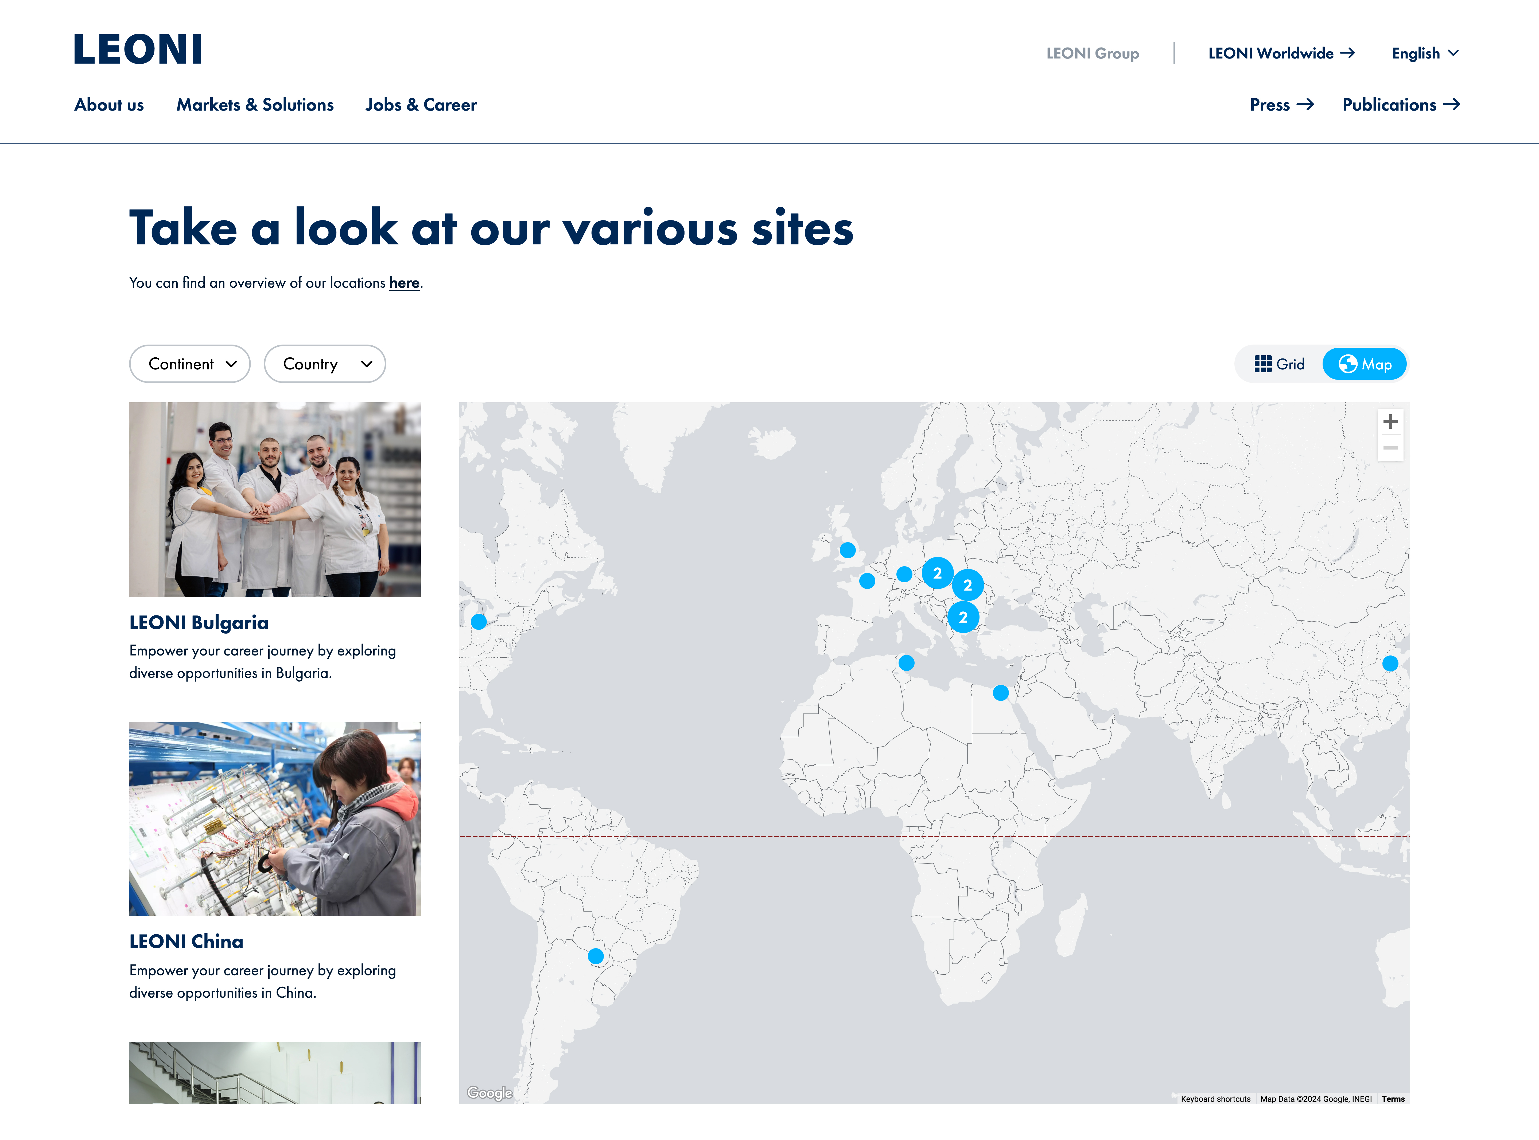Go to the Press page
The image size is (1539, 1140).
click(x=1282, y=105)
